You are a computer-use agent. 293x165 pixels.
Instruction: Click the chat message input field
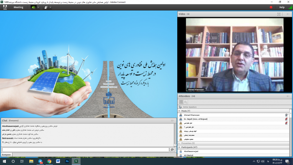[x=86, y=150]
